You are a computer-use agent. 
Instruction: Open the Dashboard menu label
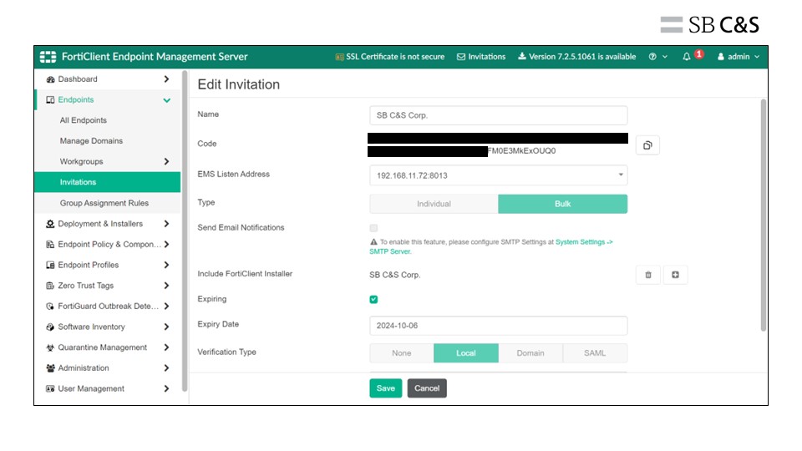tap(78, 79)
